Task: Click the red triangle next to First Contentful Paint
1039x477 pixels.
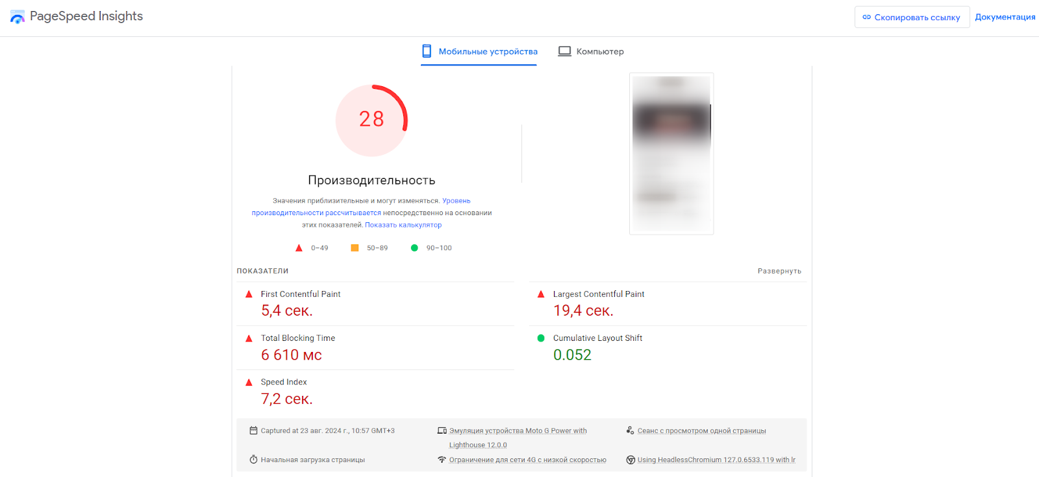Action: [249, 294]
